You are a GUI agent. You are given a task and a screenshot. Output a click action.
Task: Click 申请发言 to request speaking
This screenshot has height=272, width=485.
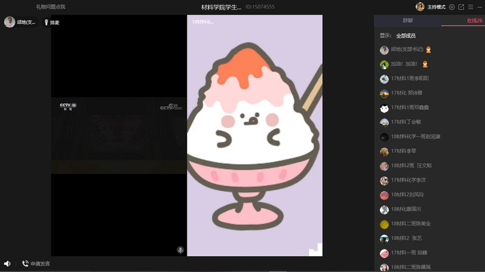click(36, 263)
